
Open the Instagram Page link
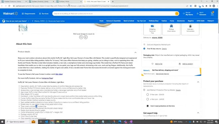point(47,78)
